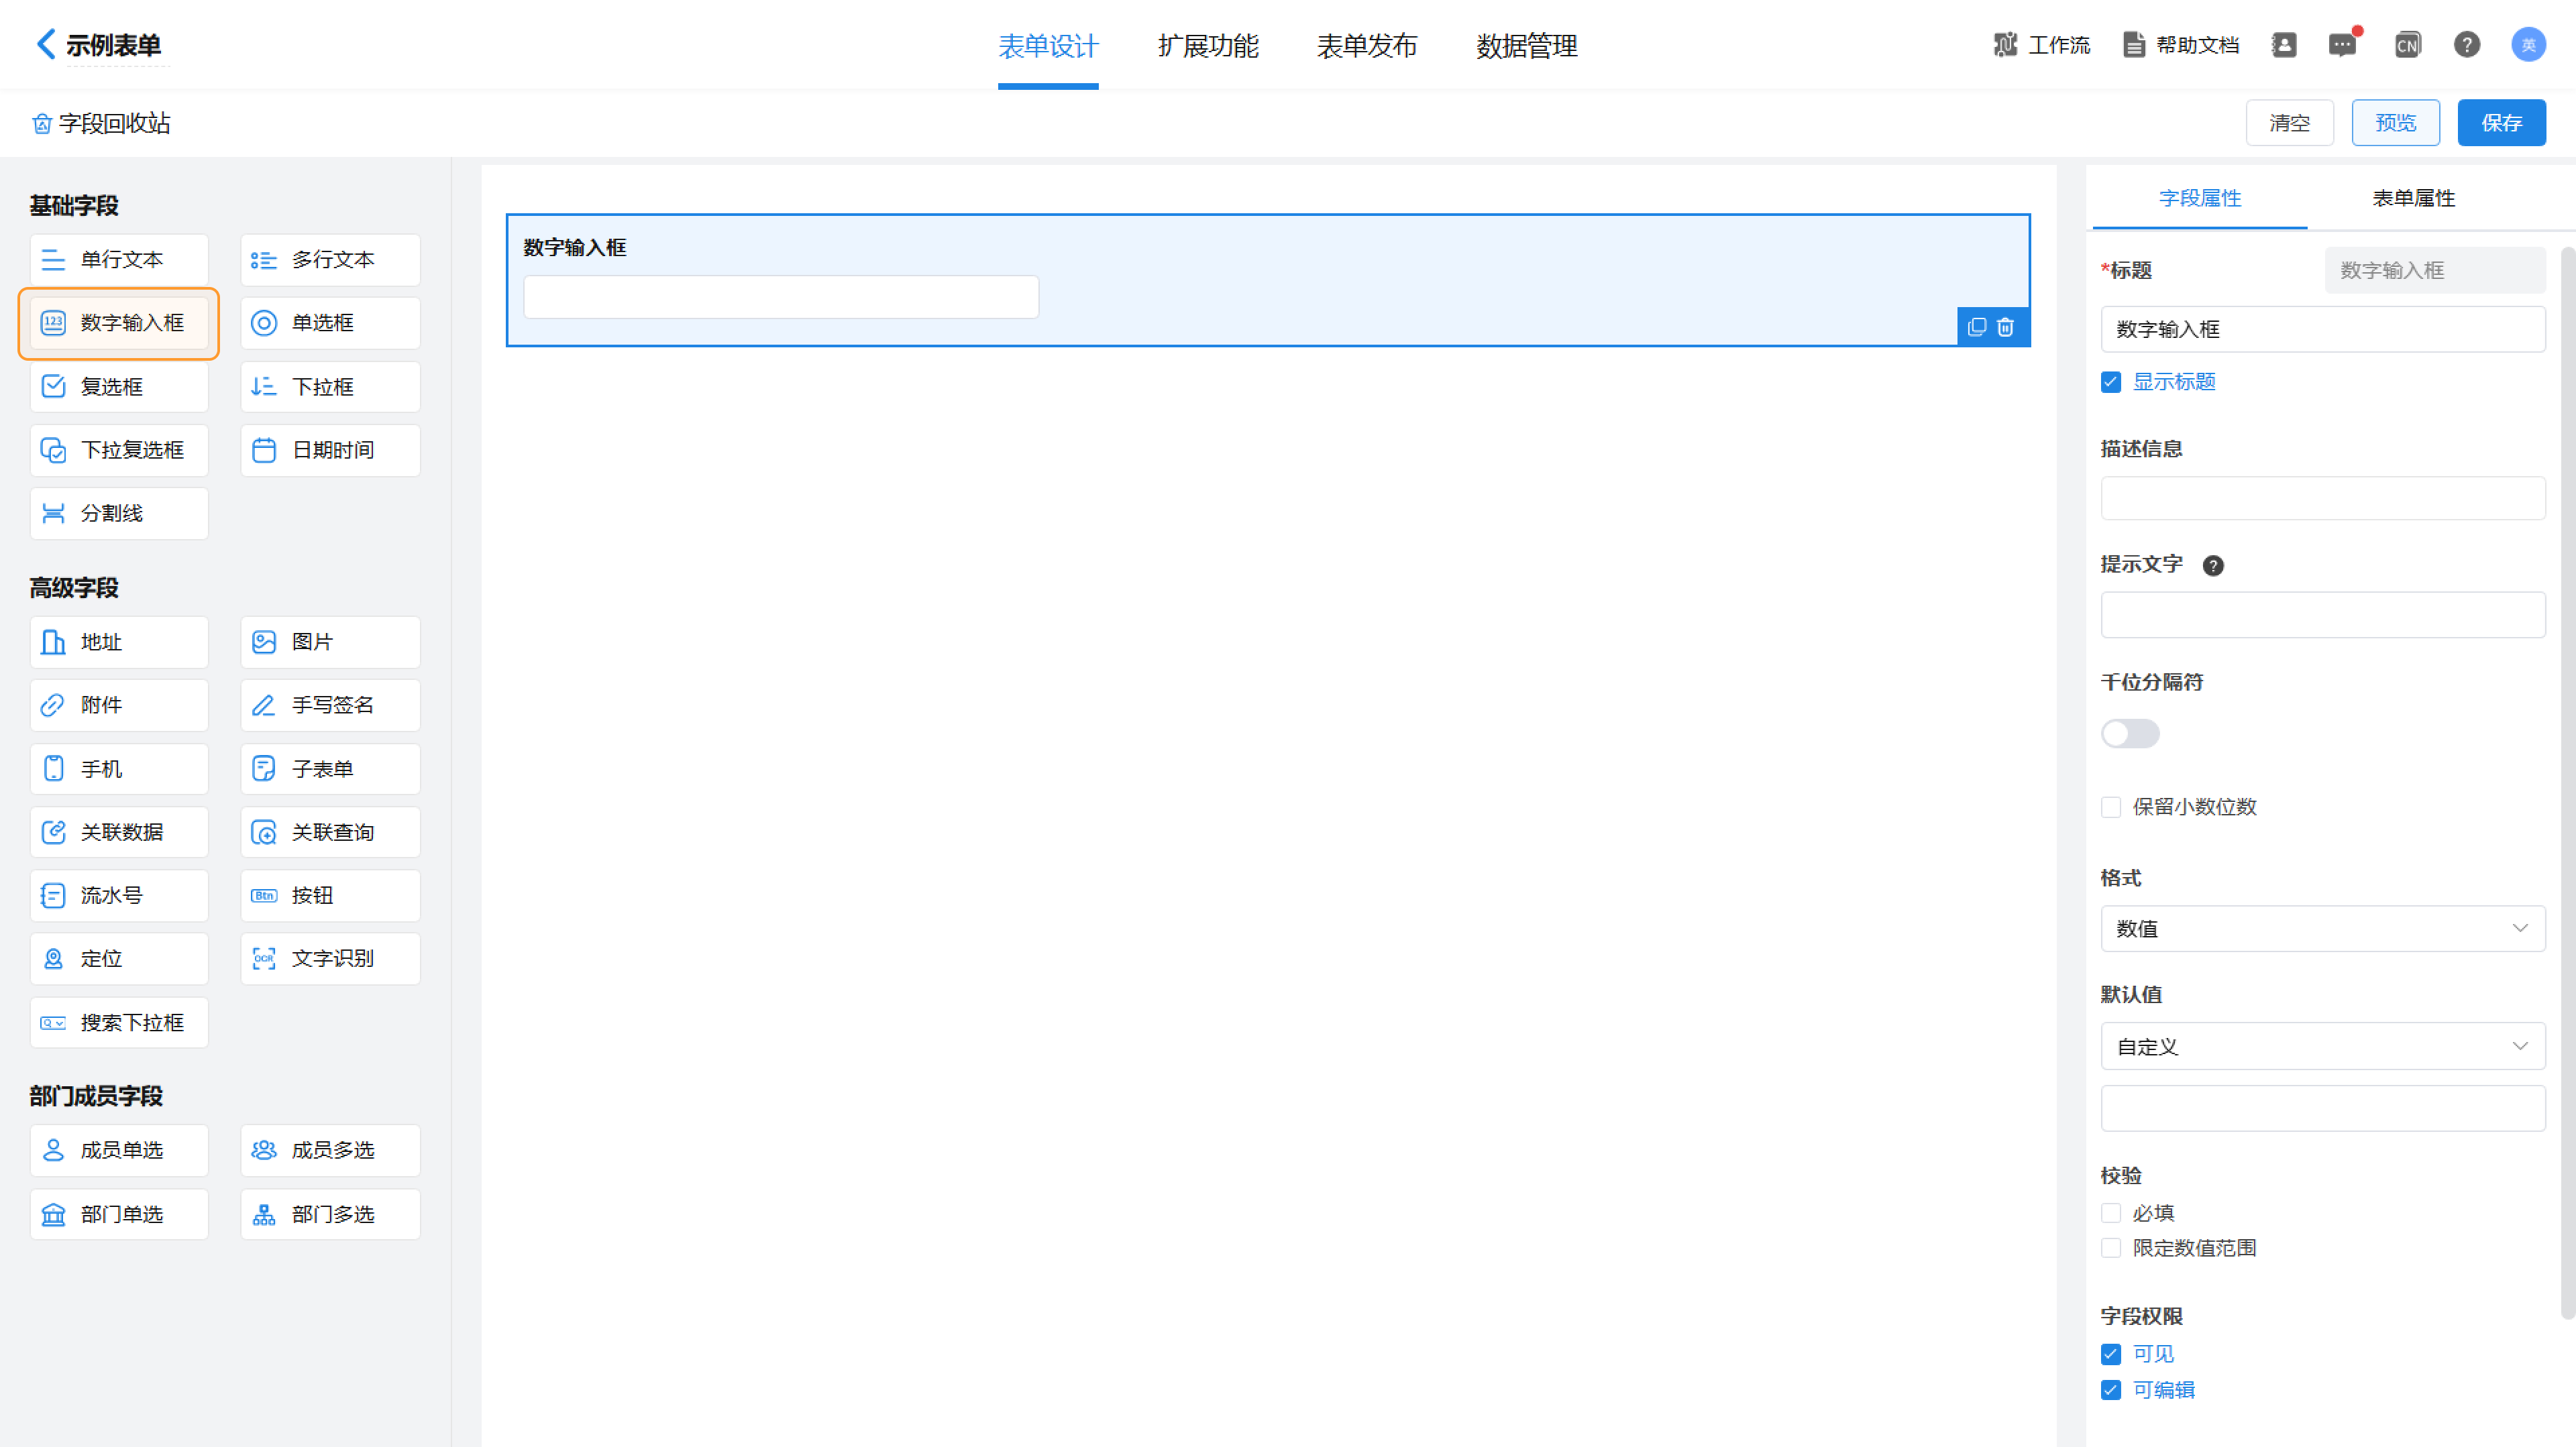Add a 手机 phone field
Screen dimensions: 2576x1447
coord(119,768)
